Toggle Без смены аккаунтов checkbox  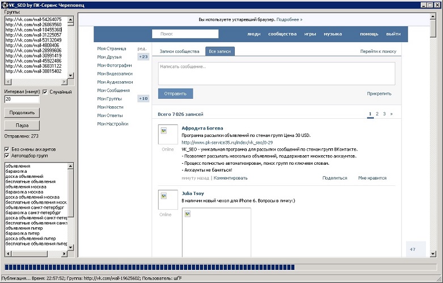pyautogui.click(x=7, y=149)
